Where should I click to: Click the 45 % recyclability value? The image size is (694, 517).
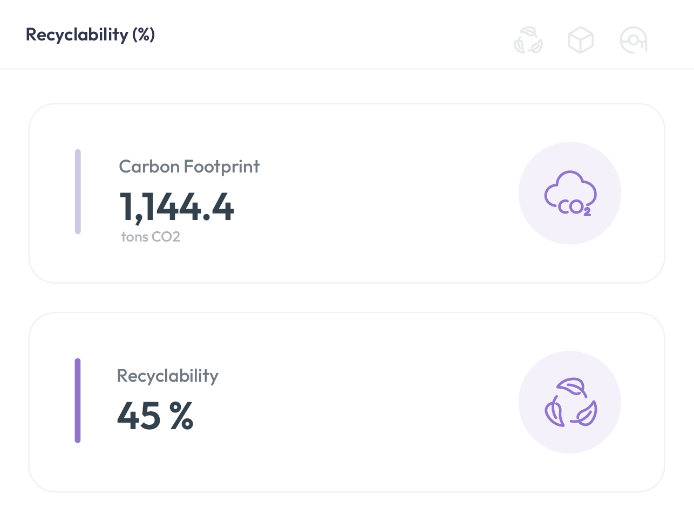click(x=155, y=416)
